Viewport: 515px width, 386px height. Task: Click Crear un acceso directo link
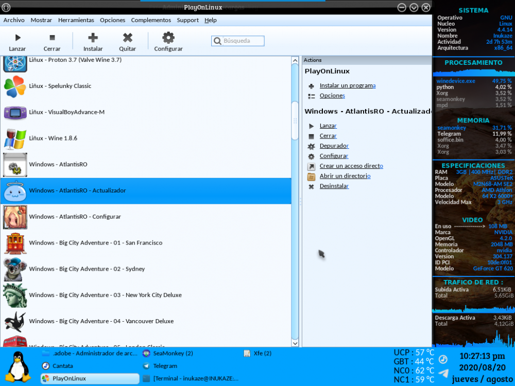(x=351, y=166)
